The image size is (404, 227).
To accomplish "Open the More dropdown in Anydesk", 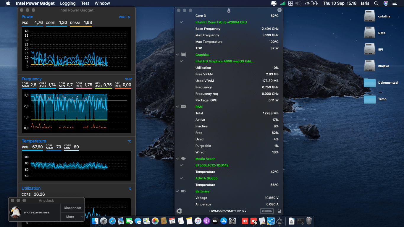I will point(72,217).
